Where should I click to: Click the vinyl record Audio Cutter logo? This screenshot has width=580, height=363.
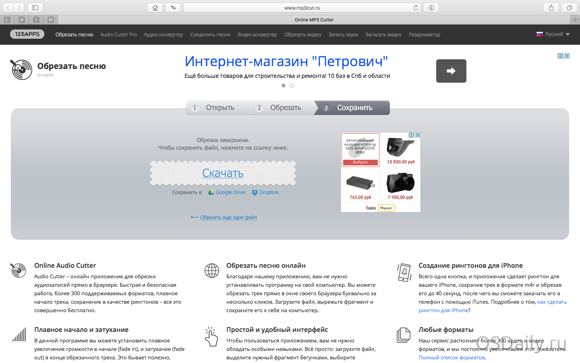click(x=21, y=69)
